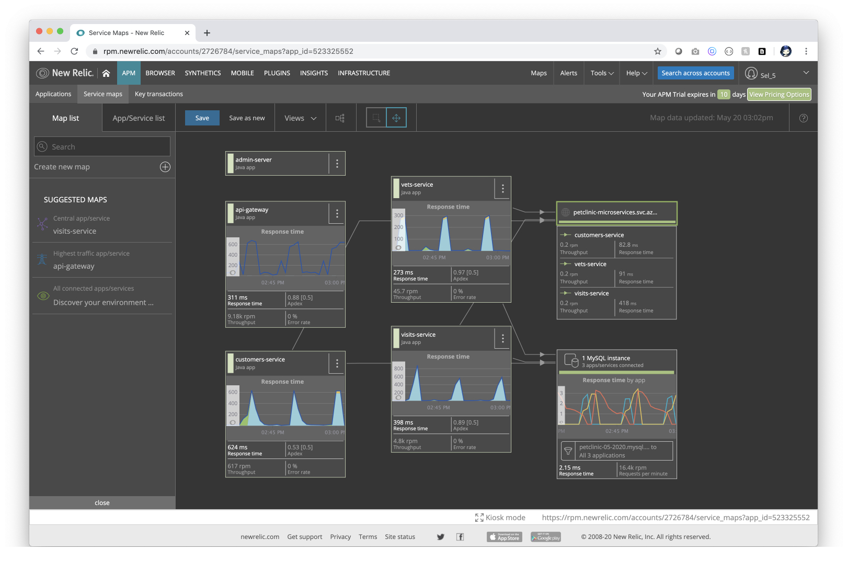The width and height of the screenshot is (847, 585).
Task: Open the Chrome three-dot menu
Action: pos(806,51)
